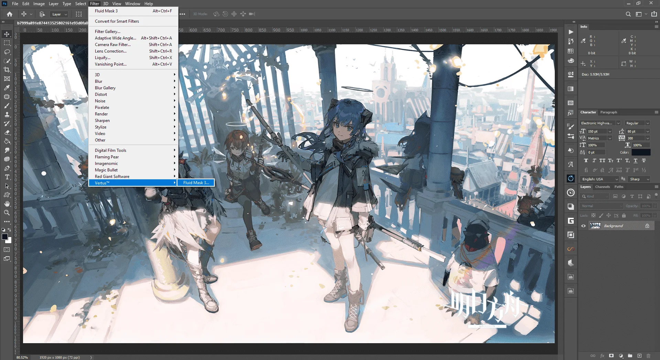Viewport: 660px width, 360px height.
Task: Select the Horizontal Type tool
Action: (7, 177)
